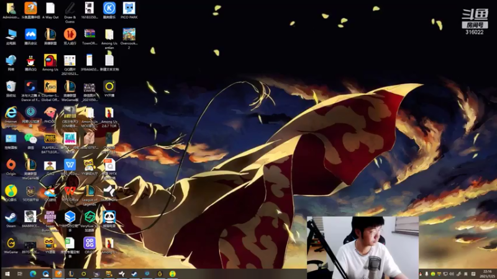The height and width of the screenshot is (279, 497).
Task: Launch the League of Legends icon
Action: (x=89, y=191)
